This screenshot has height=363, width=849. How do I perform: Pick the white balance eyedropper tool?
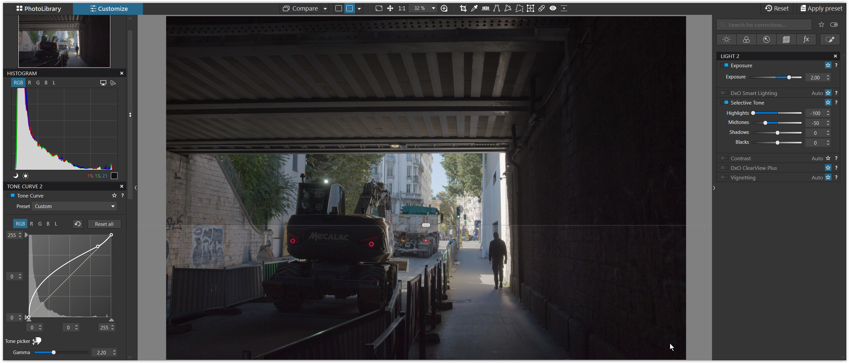[x=474, y=8]
